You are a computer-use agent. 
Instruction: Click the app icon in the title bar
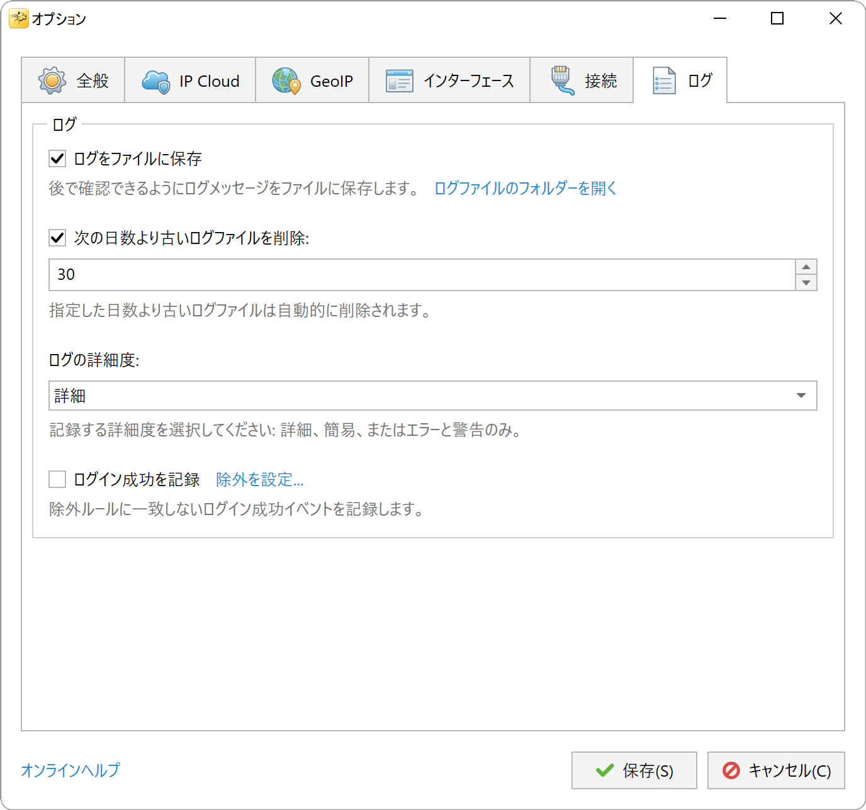(18, 19)
